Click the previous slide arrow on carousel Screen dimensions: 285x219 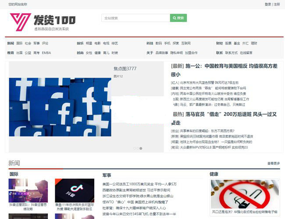pos(11,108)
